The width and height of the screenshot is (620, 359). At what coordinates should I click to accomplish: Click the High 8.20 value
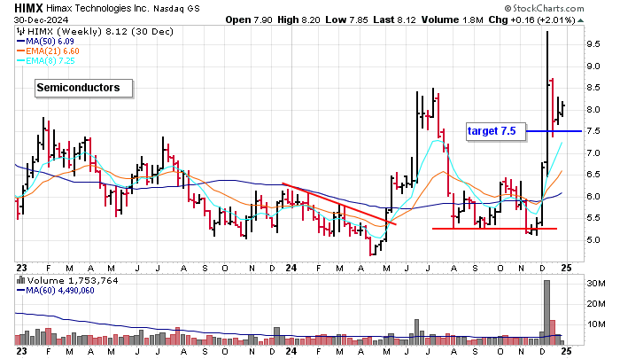[298, 20]
